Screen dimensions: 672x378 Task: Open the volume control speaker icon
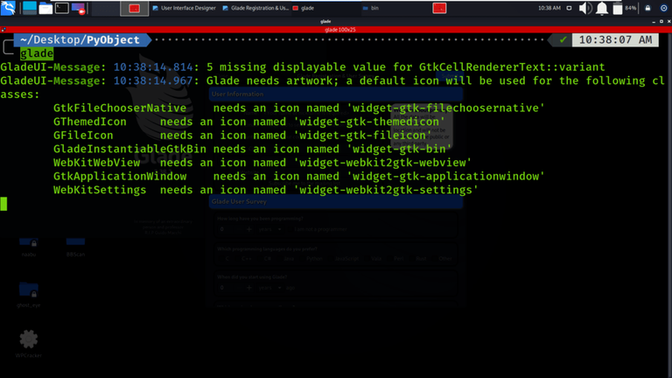pos(585,8)
